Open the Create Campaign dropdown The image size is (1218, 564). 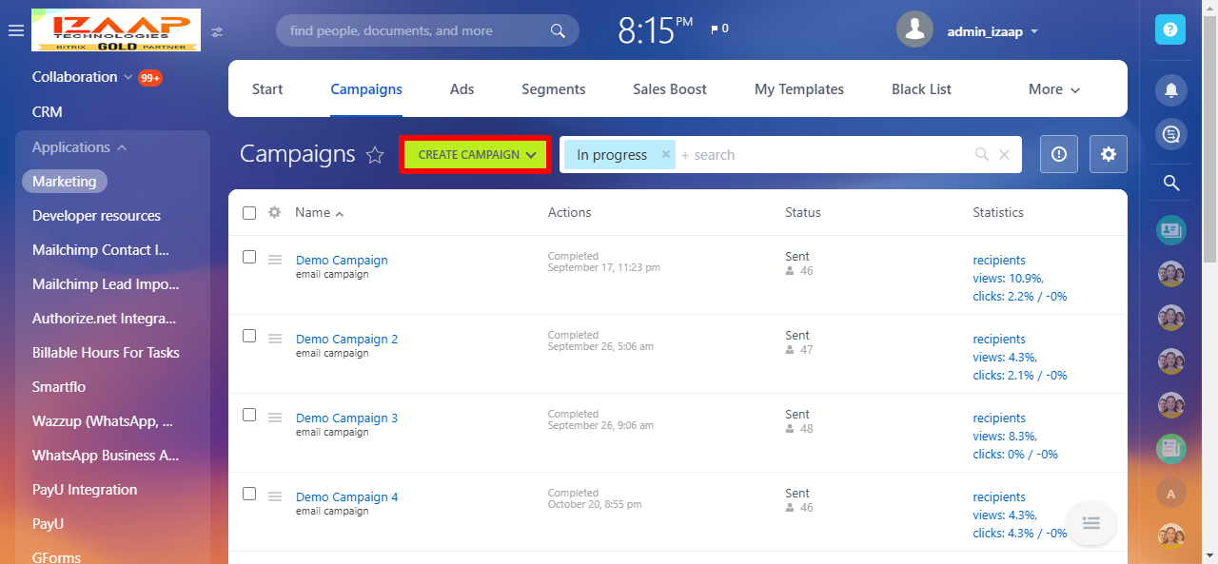(x=476, y=155)
